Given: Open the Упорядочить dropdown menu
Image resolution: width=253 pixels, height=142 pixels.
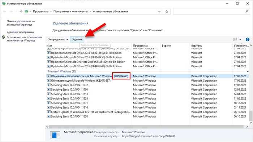Looking at the screenshot, I should [x=58, y=39].
